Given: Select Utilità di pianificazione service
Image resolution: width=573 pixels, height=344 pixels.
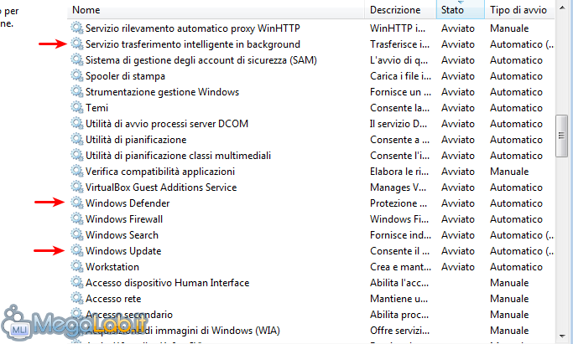Looking at the screenshot, I should 135,140.
